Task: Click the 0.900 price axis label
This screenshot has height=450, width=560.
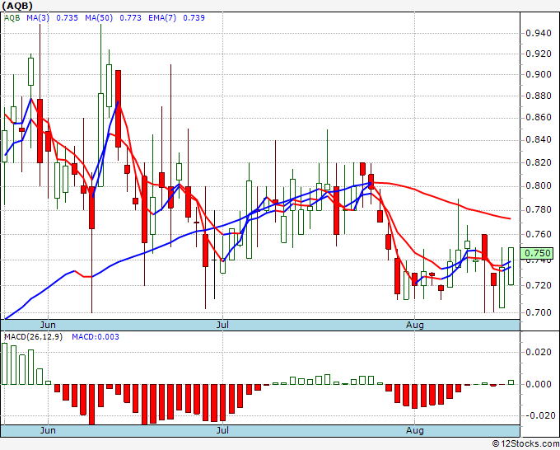Action: coord(539,75)
